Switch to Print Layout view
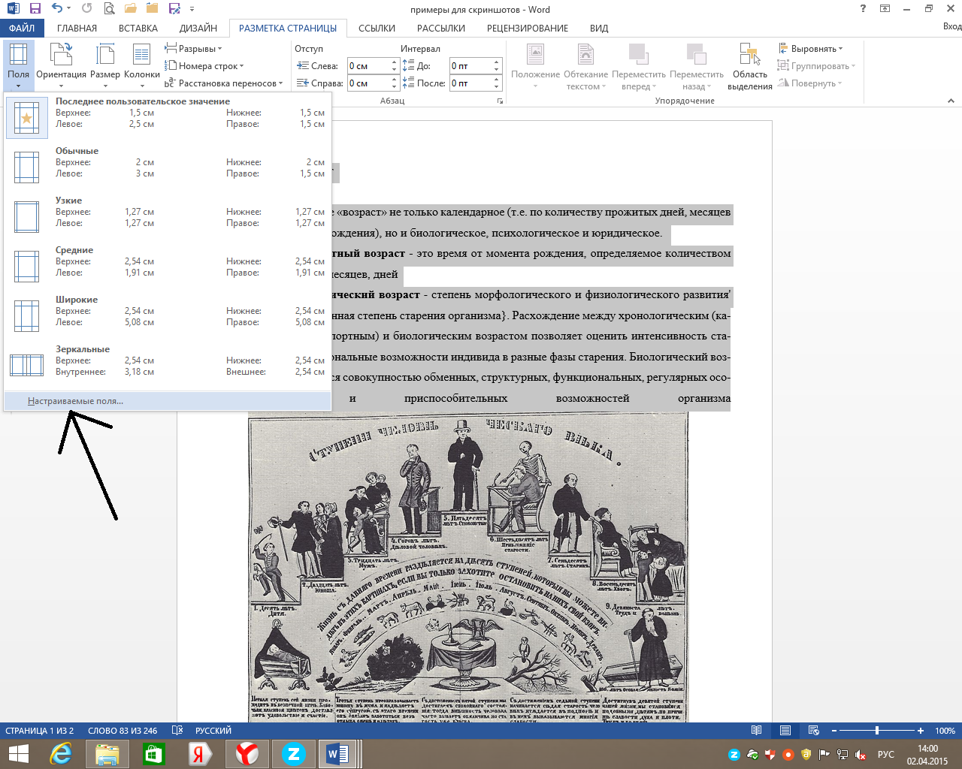The image size is (962, 769). (x=785, y=731)
